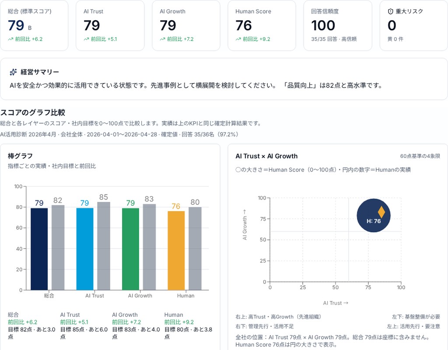Click the AI Trust × AI Growth chart title

266,156
